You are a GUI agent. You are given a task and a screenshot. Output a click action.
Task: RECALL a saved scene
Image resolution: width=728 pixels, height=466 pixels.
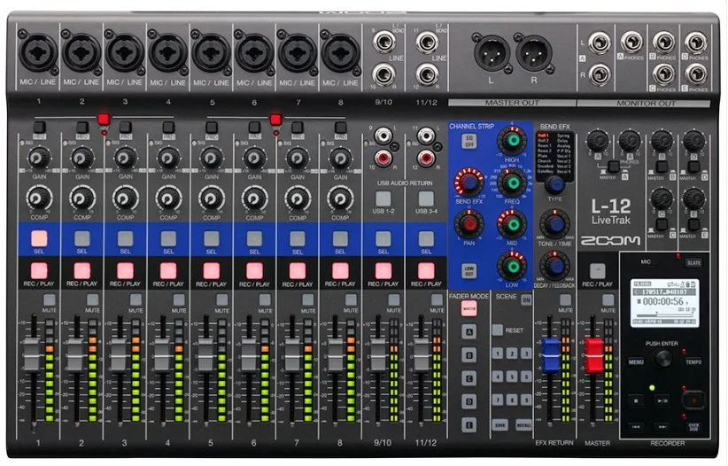point(523,425)
